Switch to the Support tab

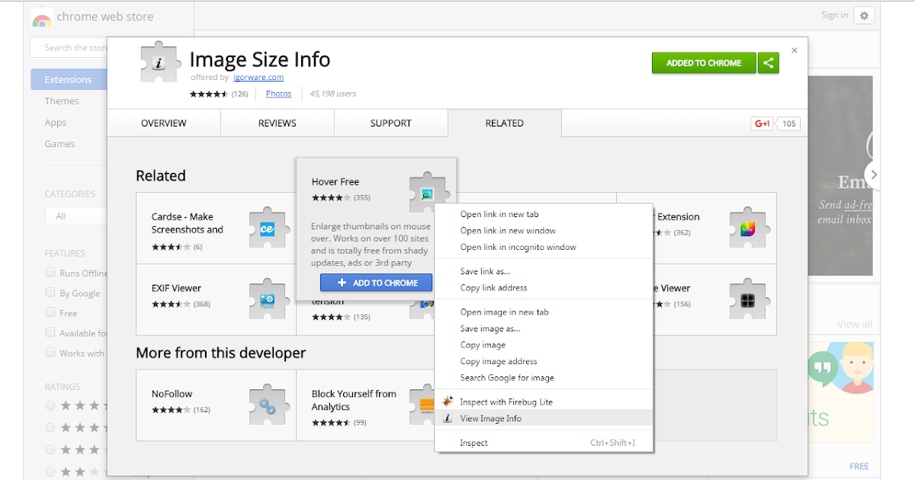click(x=391, y=123)
